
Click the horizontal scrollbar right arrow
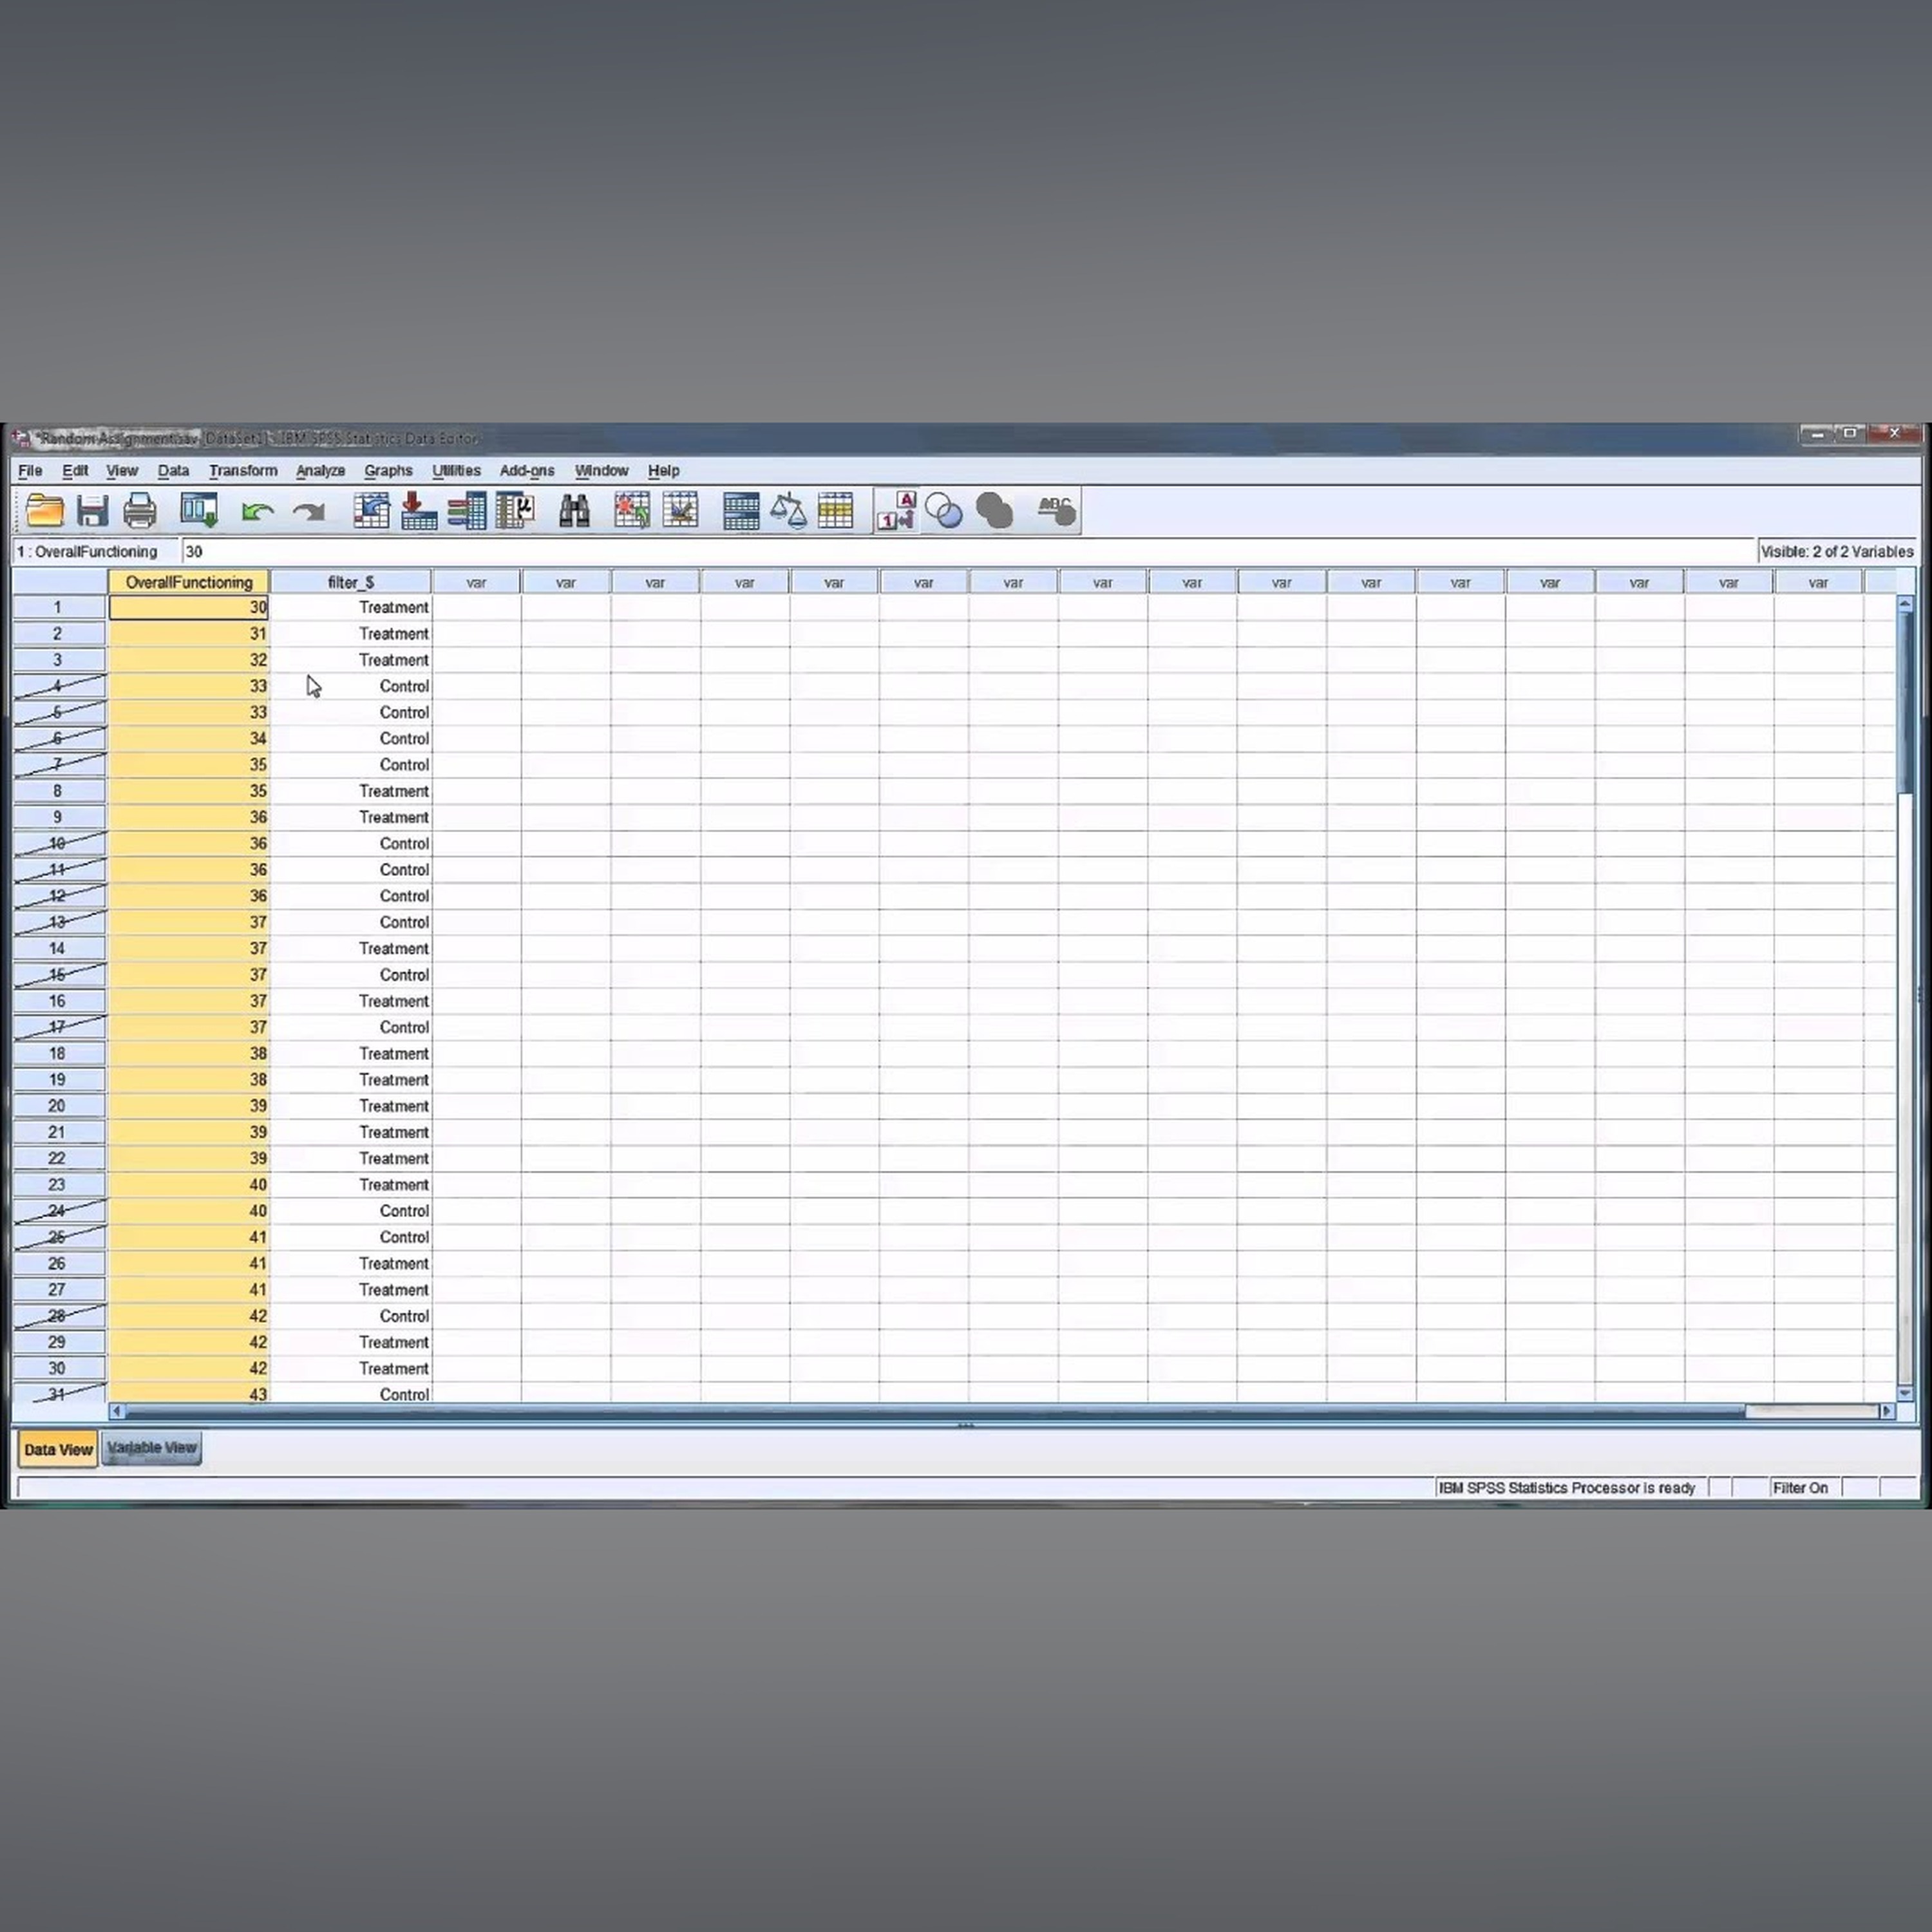click(x=1887, y=1411)
